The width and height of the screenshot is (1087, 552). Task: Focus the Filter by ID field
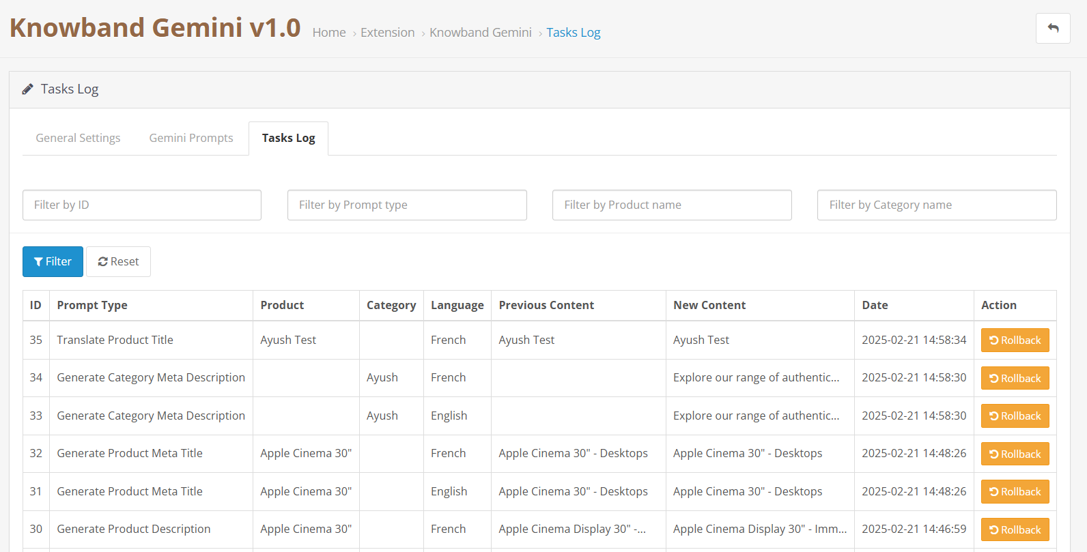(142, 205)
